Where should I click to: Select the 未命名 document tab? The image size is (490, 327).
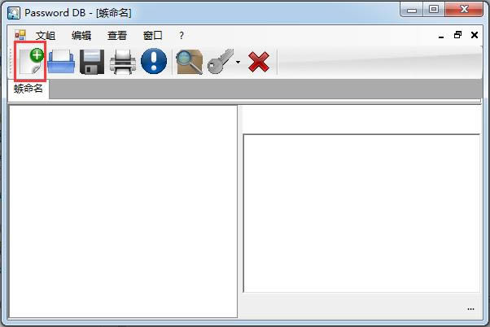pos(28,89)
